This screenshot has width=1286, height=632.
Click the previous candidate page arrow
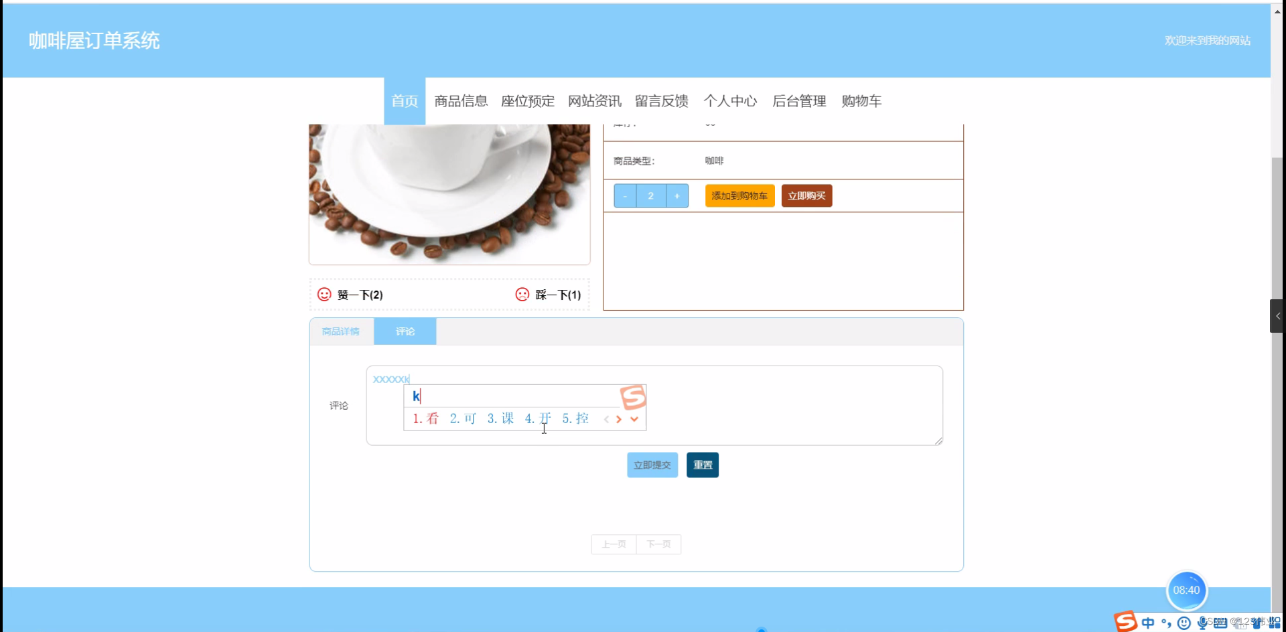click(x=606, y=418)
